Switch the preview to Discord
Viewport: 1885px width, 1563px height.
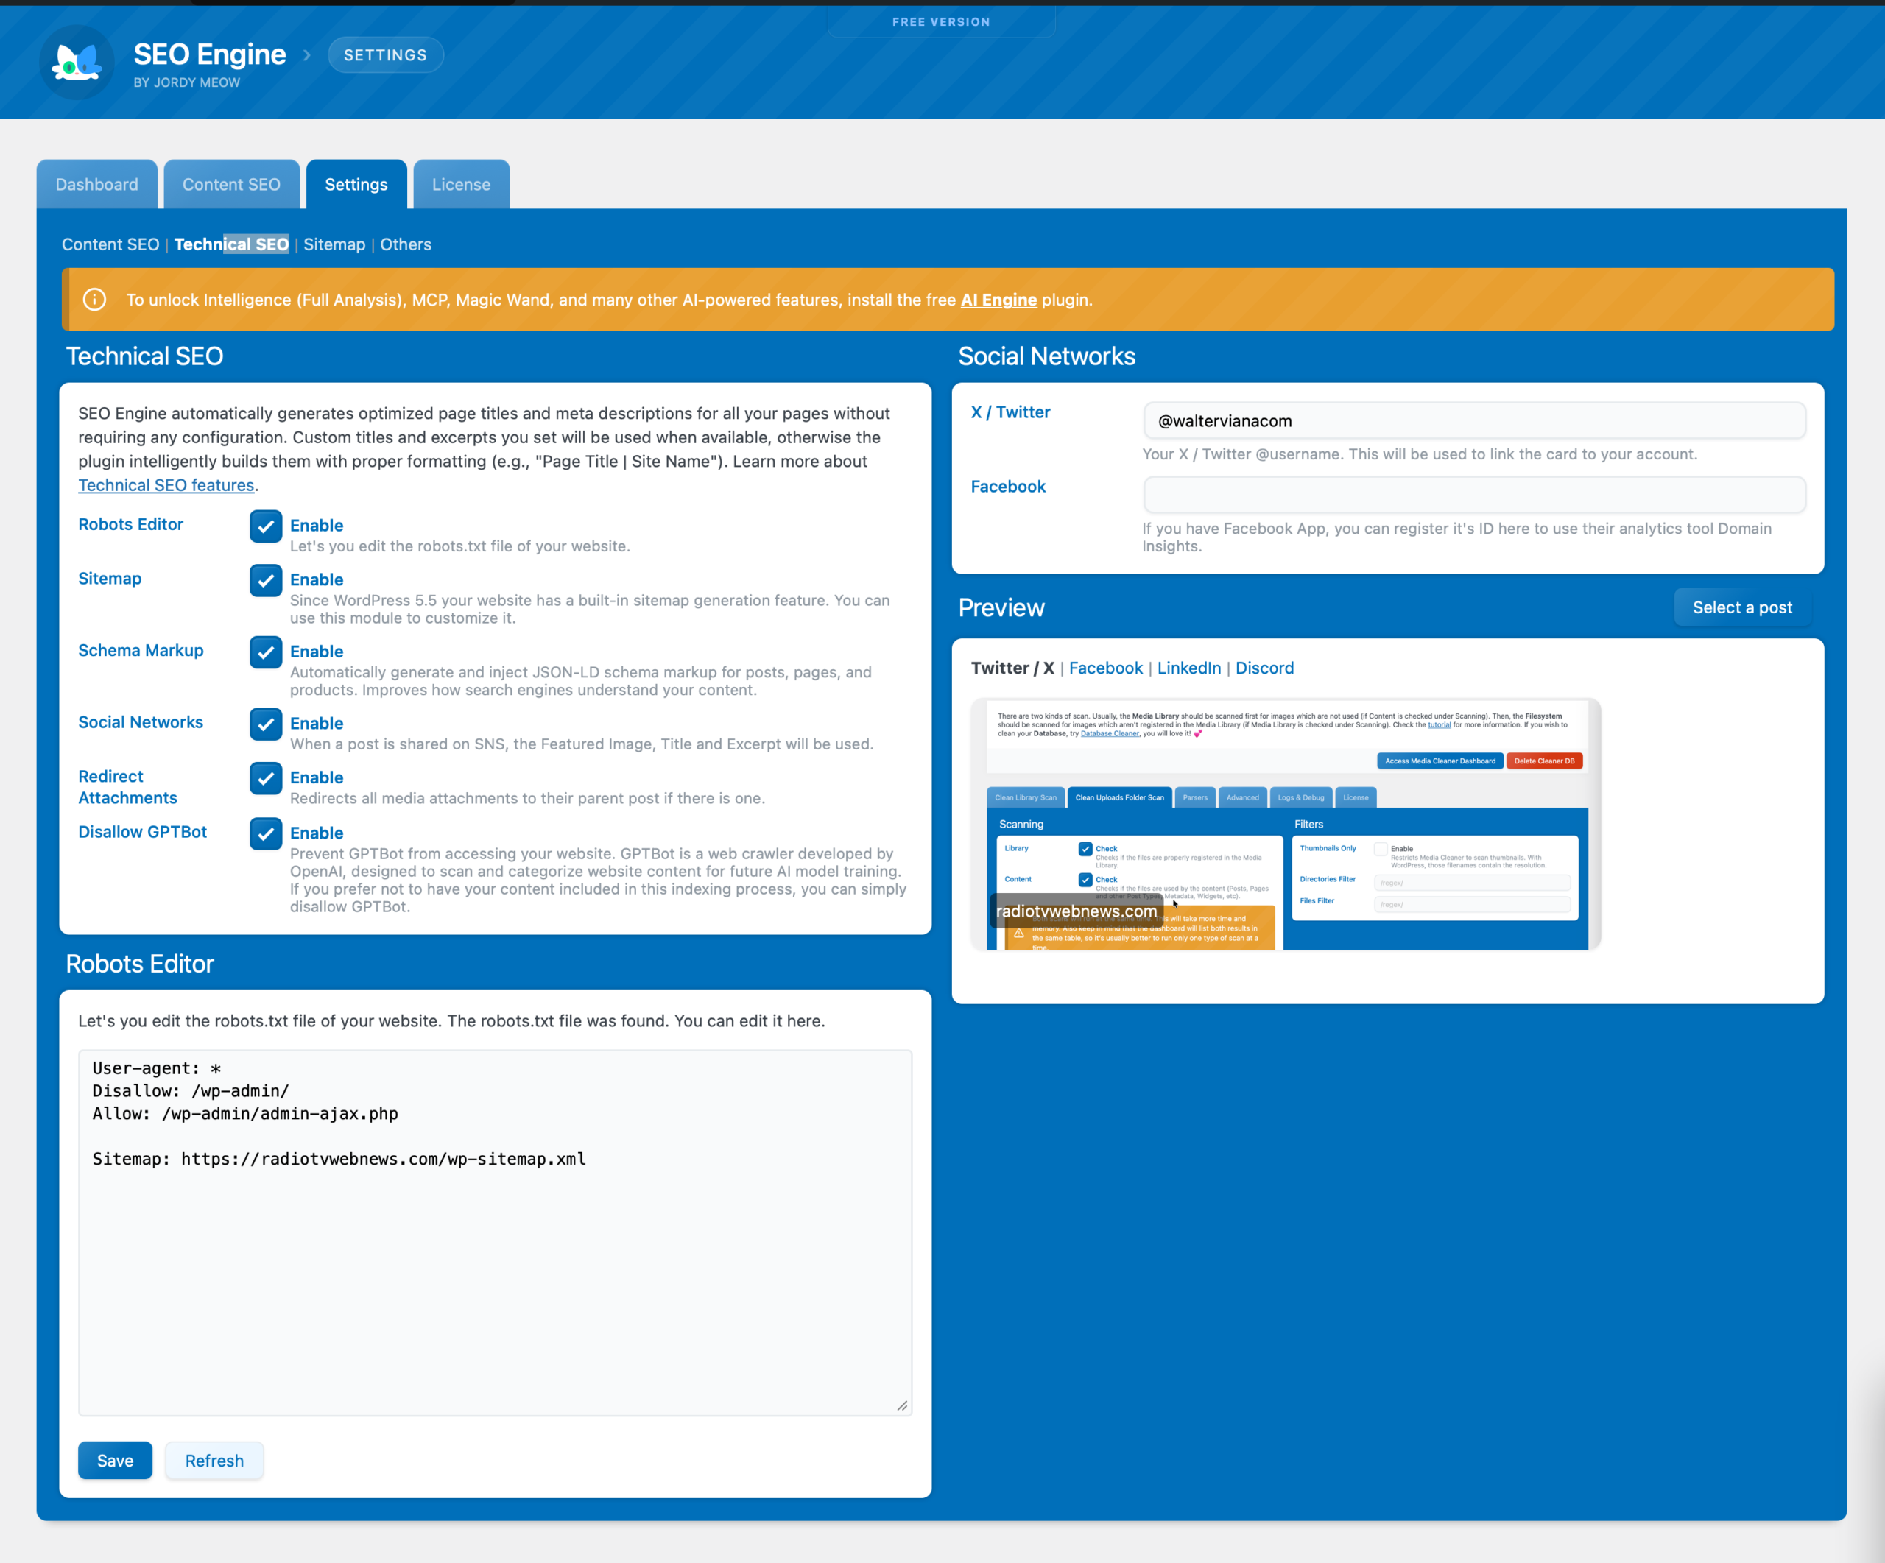[1264, 668]
